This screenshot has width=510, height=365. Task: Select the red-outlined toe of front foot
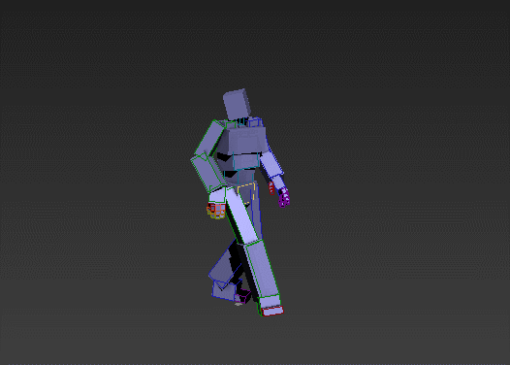(x=272, y=311)
